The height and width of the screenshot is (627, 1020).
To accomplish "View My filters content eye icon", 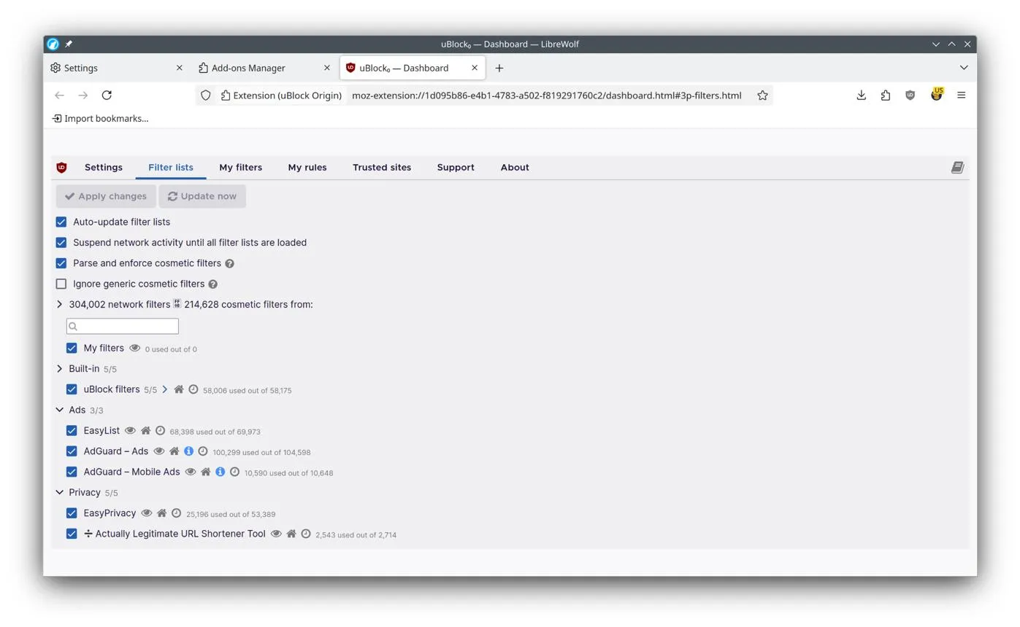I will coord(135,348).
